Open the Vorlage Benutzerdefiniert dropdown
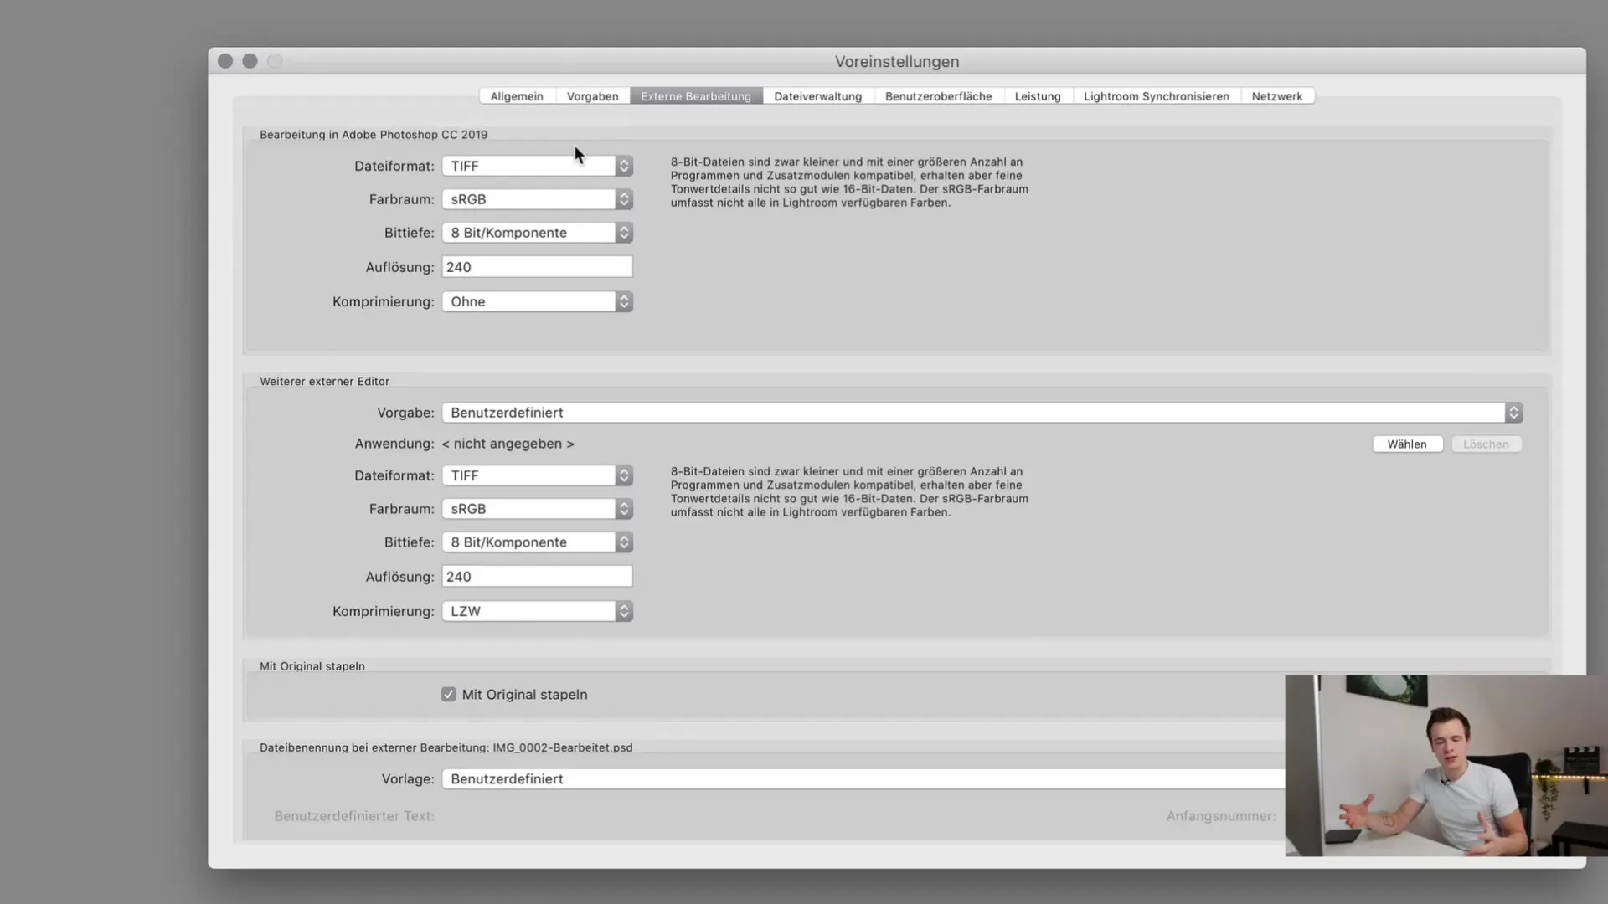 [863, 778]
